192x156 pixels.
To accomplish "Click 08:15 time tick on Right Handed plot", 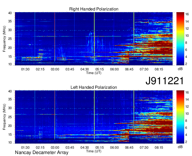I will point(159,69).
